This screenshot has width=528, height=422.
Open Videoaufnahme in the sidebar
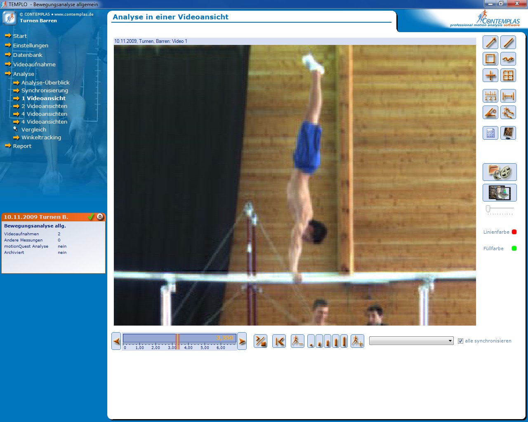(34, 64)
